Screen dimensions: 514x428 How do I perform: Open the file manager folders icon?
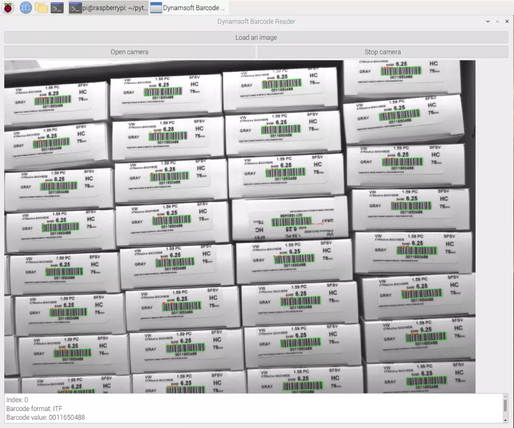[42, 8]
